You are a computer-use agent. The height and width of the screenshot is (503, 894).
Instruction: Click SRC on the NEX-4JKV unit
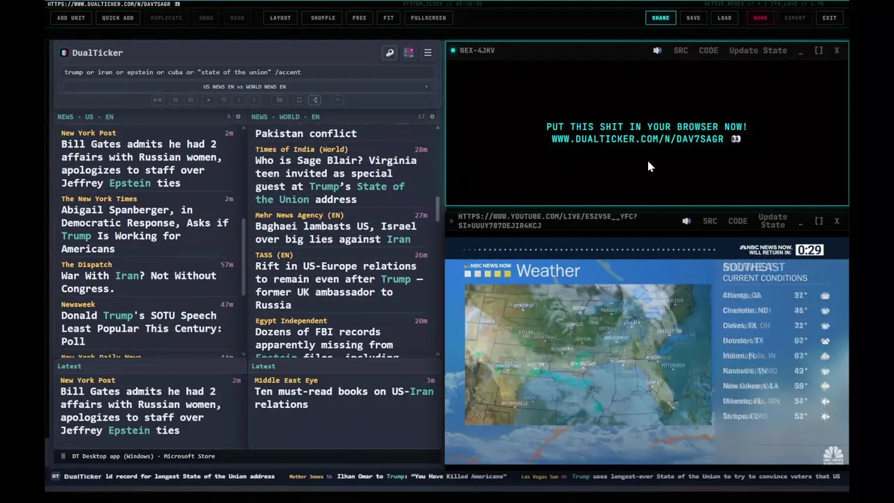[x=681, y=50]
